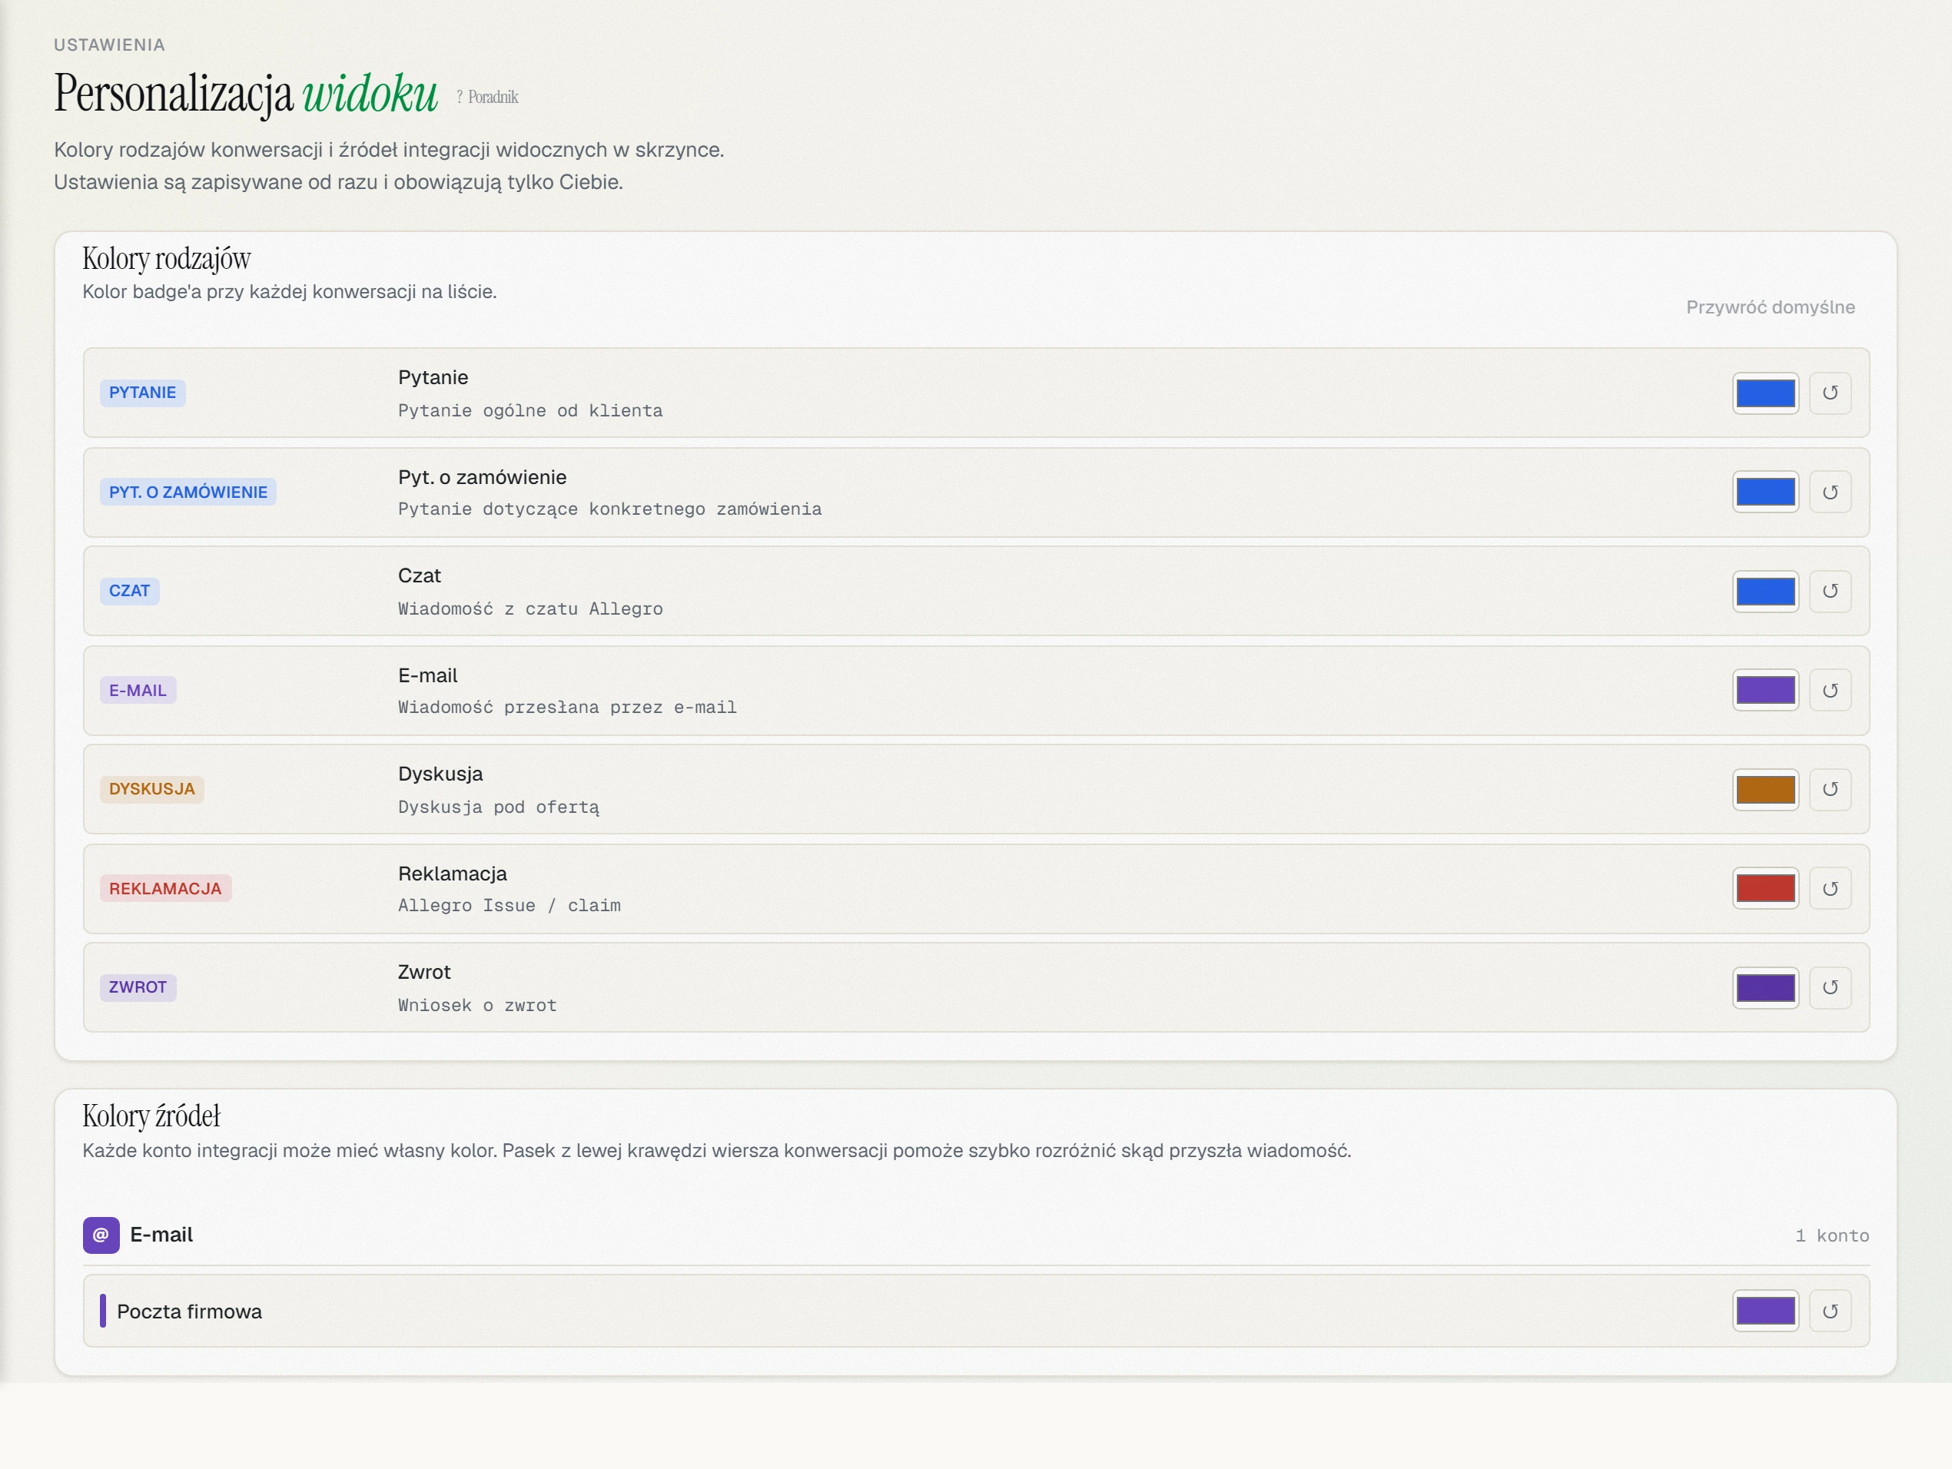Change the Czat color swatch
The image size is (1952, 1469).
pyautogui.click(x=1765, y=591)
